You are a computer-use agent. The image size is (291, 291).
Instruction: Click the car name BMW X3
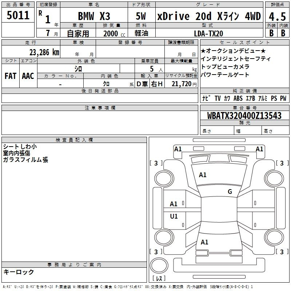(x=94, y=16)
